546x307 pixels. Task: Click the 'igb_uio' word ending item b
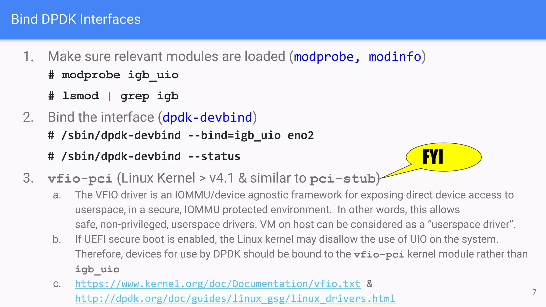(97, 269)
